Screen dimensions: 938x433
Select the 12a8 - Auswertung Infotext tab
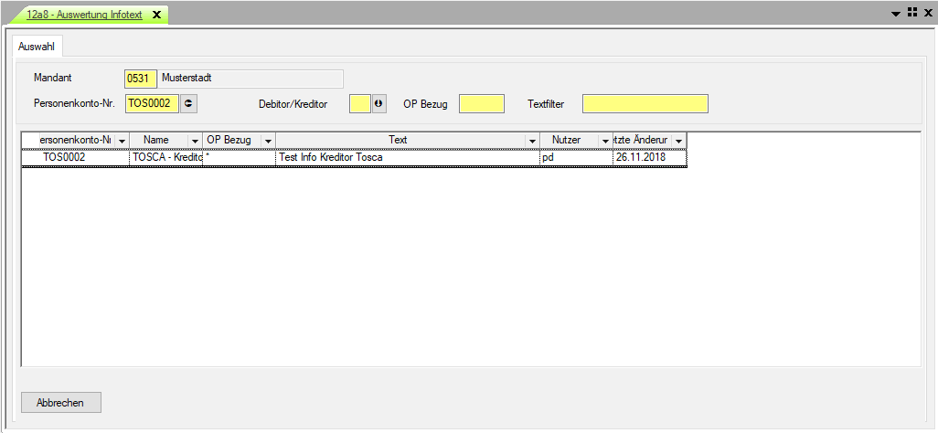click(x=84, y=16)
